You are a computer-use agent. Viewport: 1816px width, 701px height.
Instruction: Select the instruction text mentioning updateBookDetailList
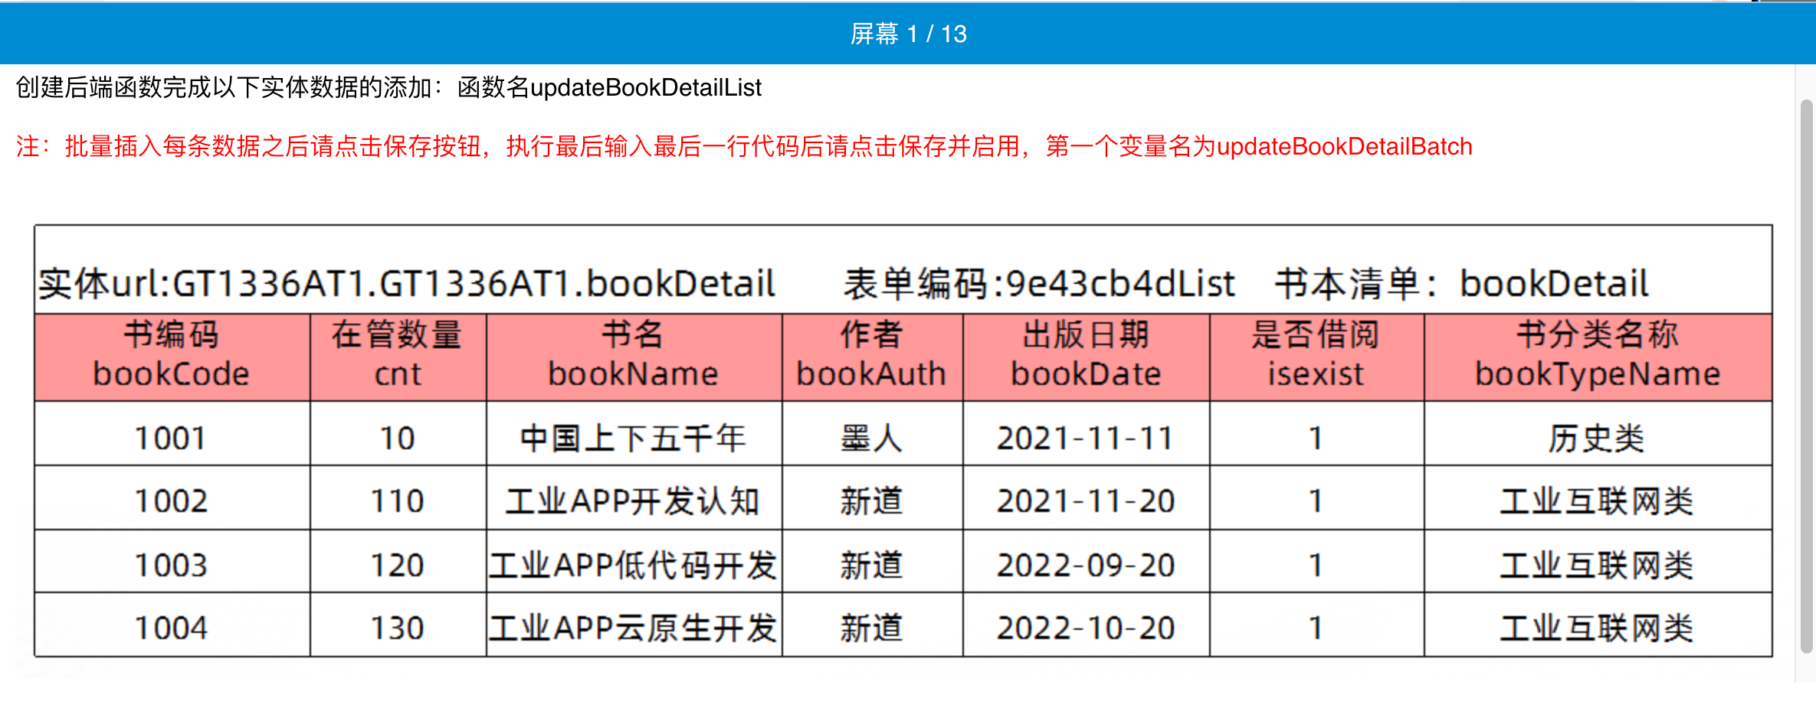388,87
